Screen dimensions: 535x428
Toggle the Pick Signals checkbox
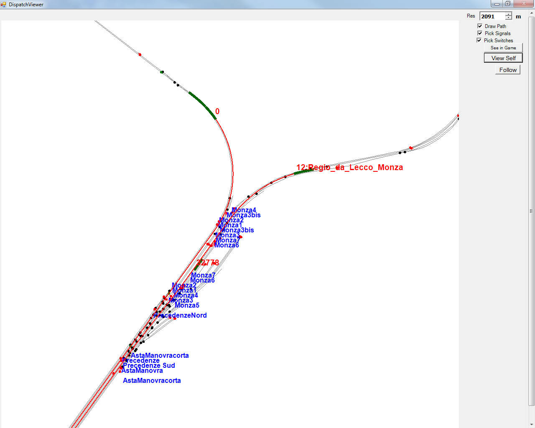(480, 33)
